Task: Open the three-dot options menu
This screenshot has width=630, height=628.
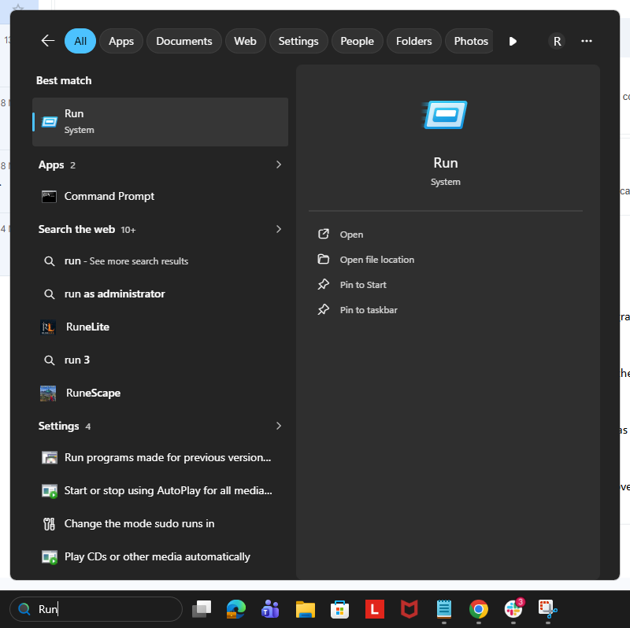Action: coord(586,41)
